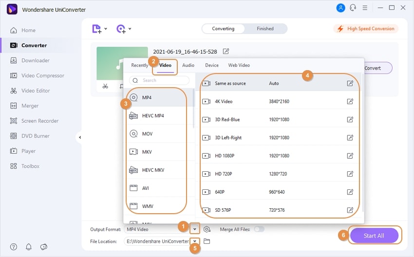This screenshot has height=257, width=414.
Task: Edit the 3D Red-Blue preset
Action: 350,120
